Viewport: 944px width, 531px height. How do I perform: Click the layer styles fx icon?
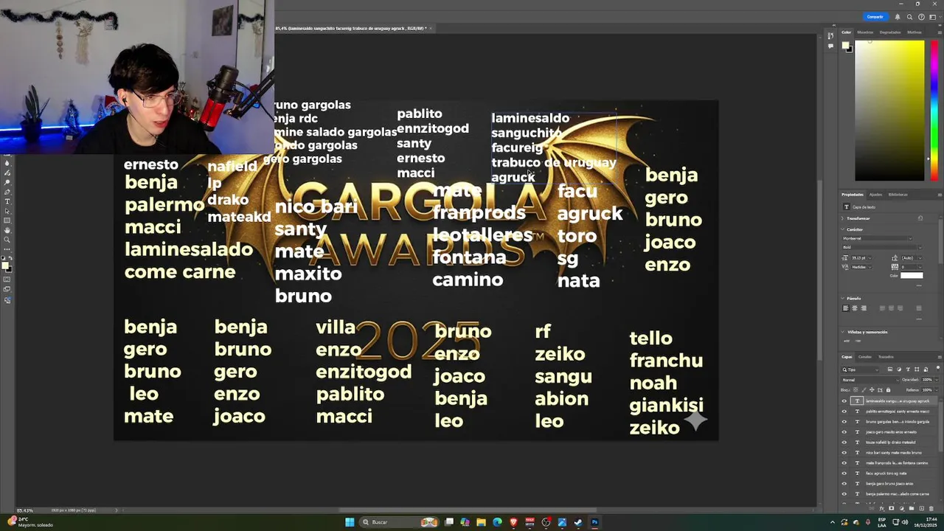click(x=881, y=508)
